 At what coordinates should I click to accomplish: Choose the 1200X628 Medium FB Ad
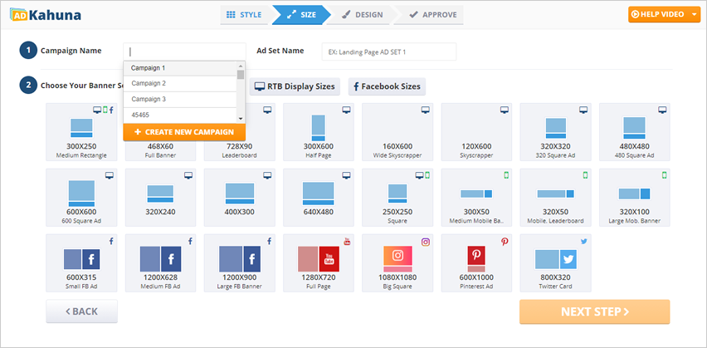159,262
